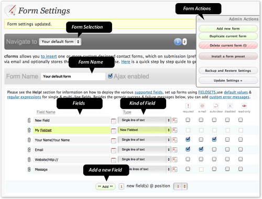Go to form page 1

[x=178, y=42]
